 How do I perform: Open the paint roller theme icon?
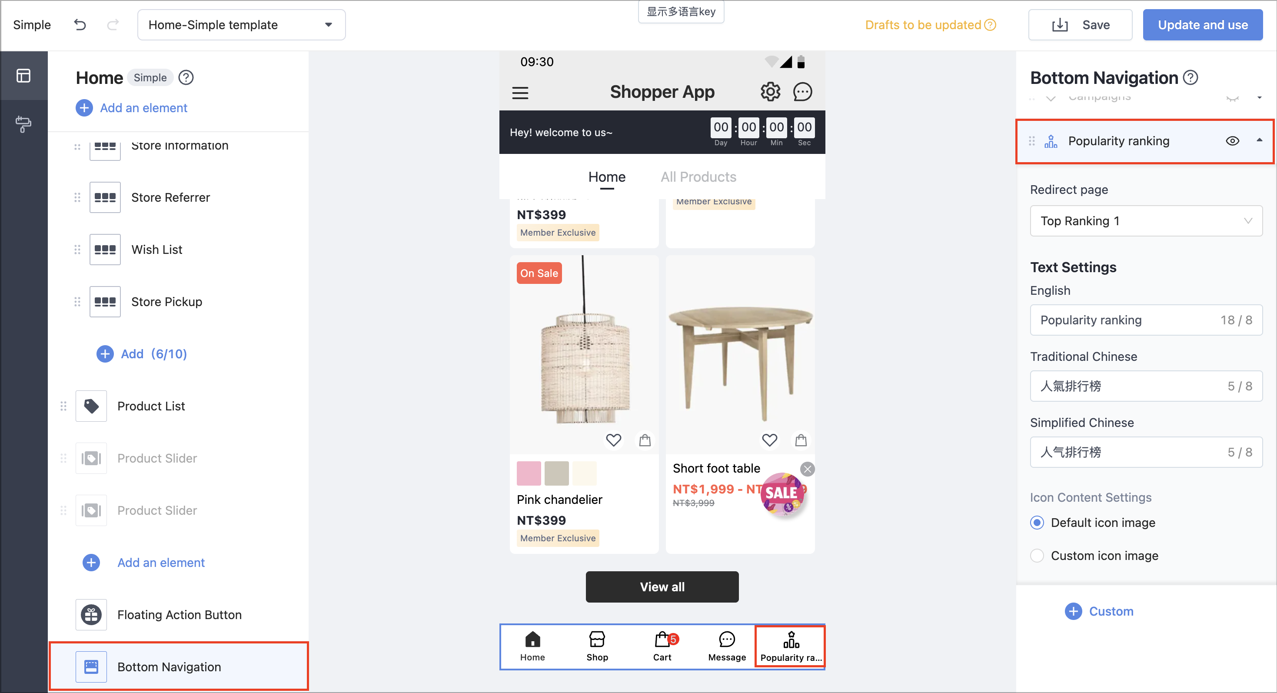pos(24,124)
